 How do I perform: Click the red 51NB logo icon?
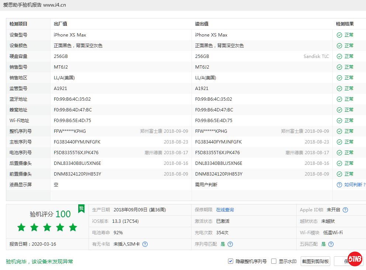click(355, 259)
